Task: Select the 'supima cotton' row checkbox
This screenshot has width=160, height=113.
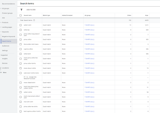Action: coord(21,49)
